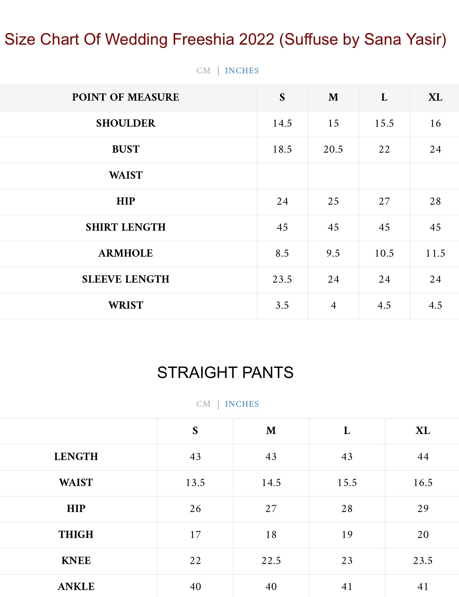The width and height of the screenshot is (459, 597).
Task: Click the WRIST row label
Action: 126,305
